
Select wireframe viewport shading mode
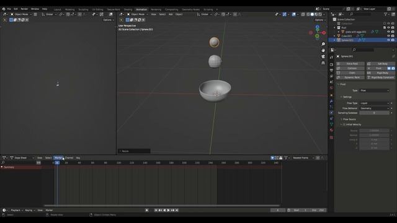pos(308,14)
